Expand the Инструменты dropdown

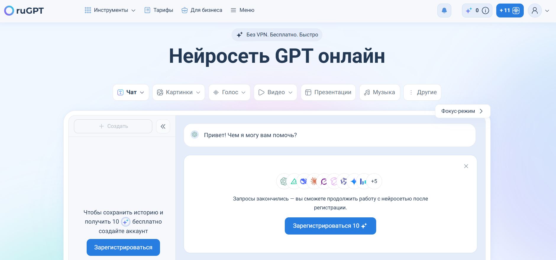point(110,10)
